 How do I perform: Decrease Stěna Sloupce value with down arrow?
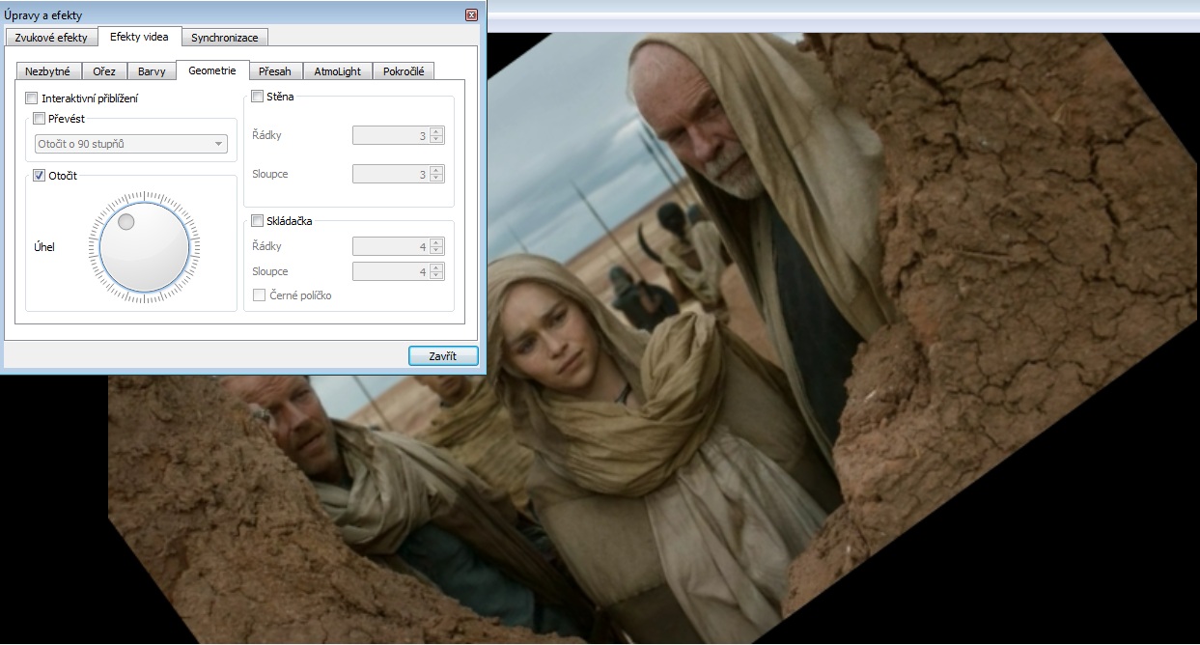[x=437, y=179]
